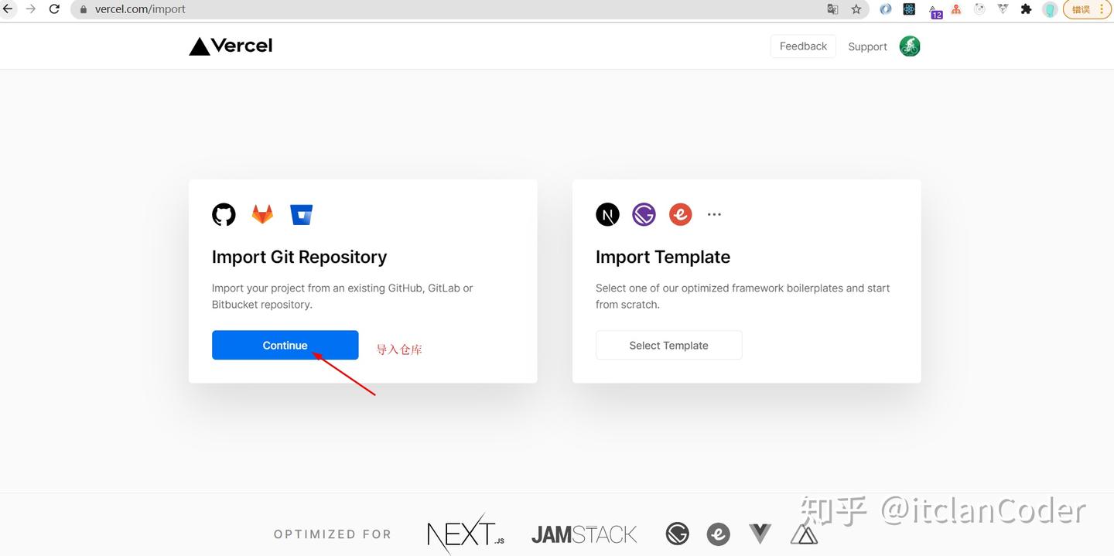
Task: Click the blue swirl extension icon
Action: tap(886, 9)
